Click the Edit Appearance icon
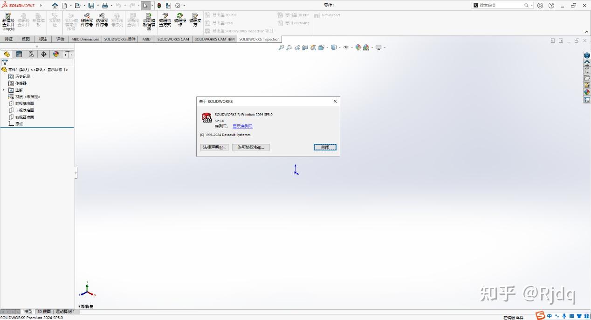Screen dimensions: 591x320 point(358,47)
